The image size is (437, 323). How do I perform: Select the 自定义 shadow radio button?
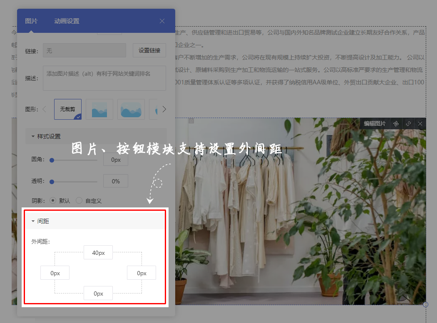point(79,200)
